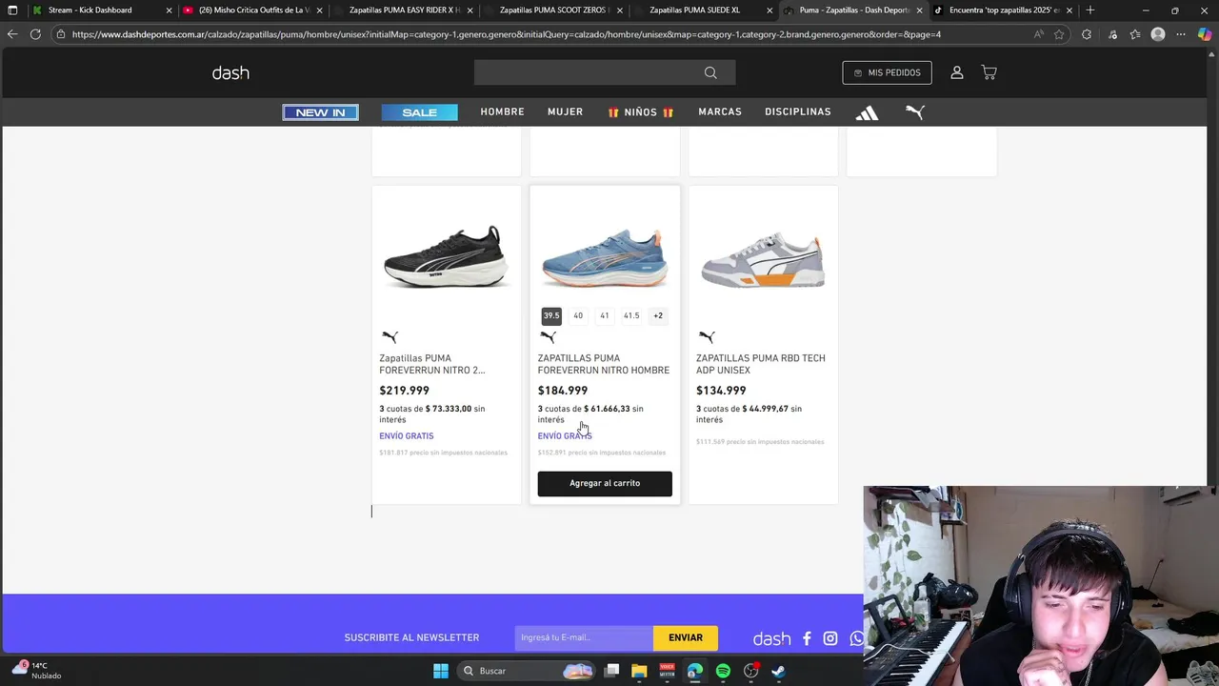
Task: Open File Explorer from the taskbar
Action: [639, 671]
